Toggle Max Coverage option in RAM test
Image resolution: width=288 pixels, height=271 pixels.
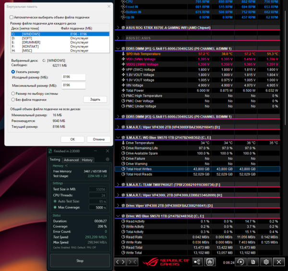tap(55, 207)
